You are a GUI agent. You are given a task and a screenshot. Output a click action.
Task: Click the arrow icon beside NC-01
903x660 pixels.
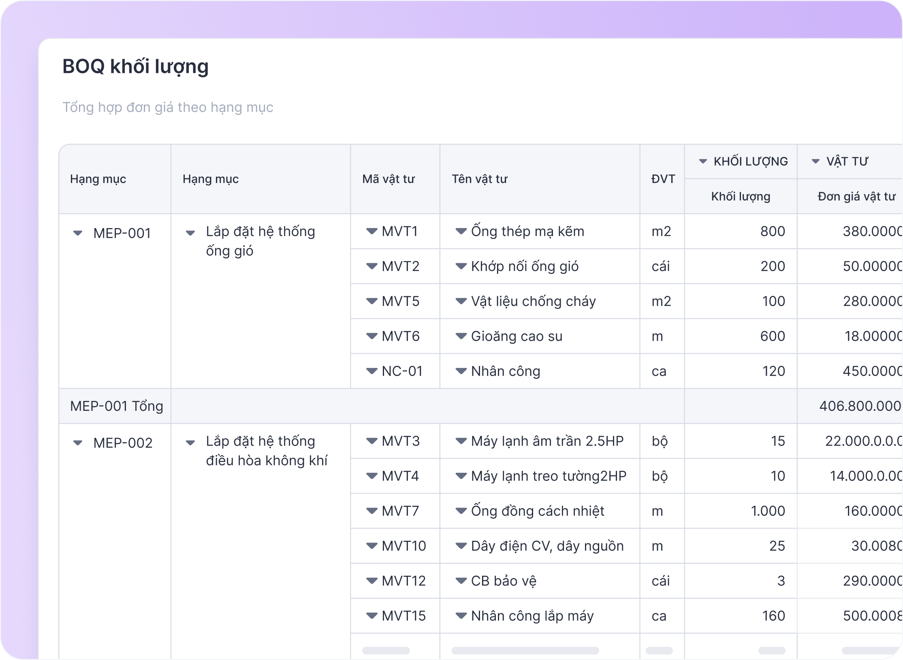click(x=371, y=371)
